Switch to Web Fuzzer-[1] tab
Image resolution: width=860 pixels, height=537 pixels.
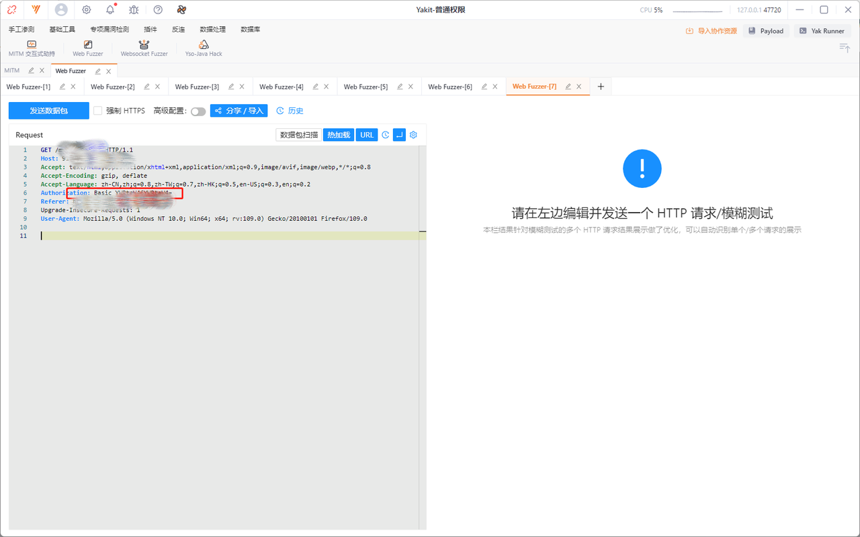[28, 87]
